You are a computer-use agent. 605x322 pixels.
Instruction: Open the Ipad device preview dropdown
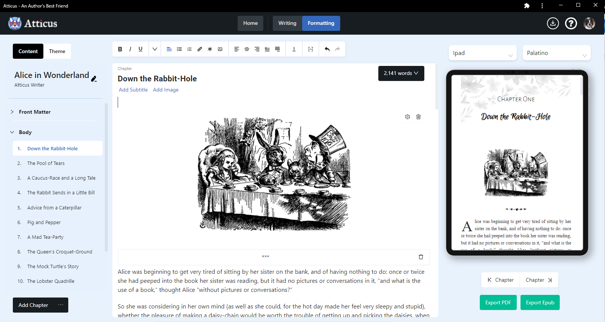coord(482,53)
